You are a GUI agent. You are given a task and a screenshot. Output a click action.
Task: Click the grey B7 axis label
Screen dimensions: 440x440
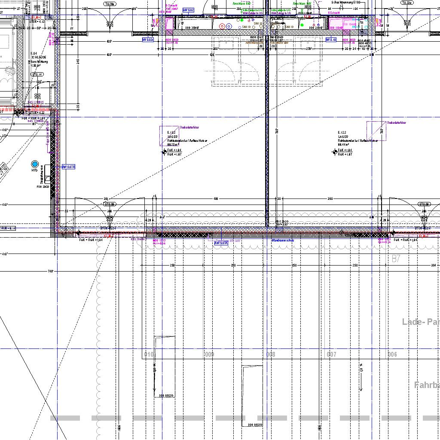(x=396, y=258)
